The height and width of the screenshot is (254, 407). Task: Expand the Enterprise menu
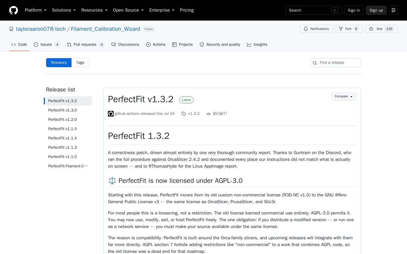(162, 10)
